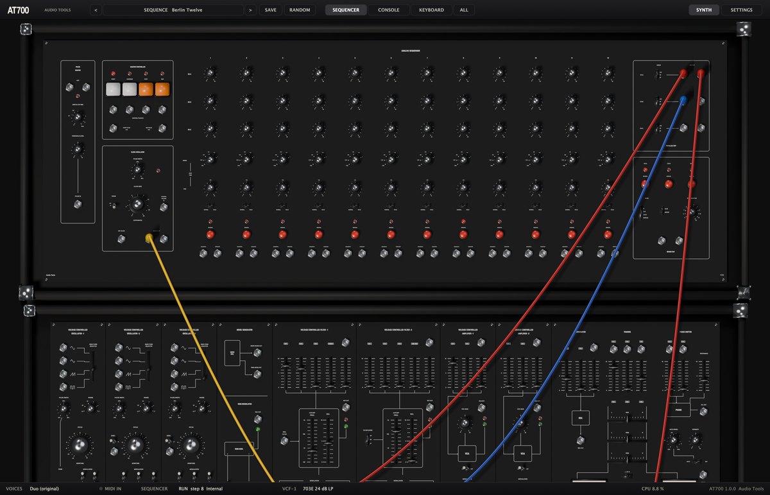Click the large pitch knob on Oscillator 2
This screenshot has height=495, width=770.
point(134,446)
